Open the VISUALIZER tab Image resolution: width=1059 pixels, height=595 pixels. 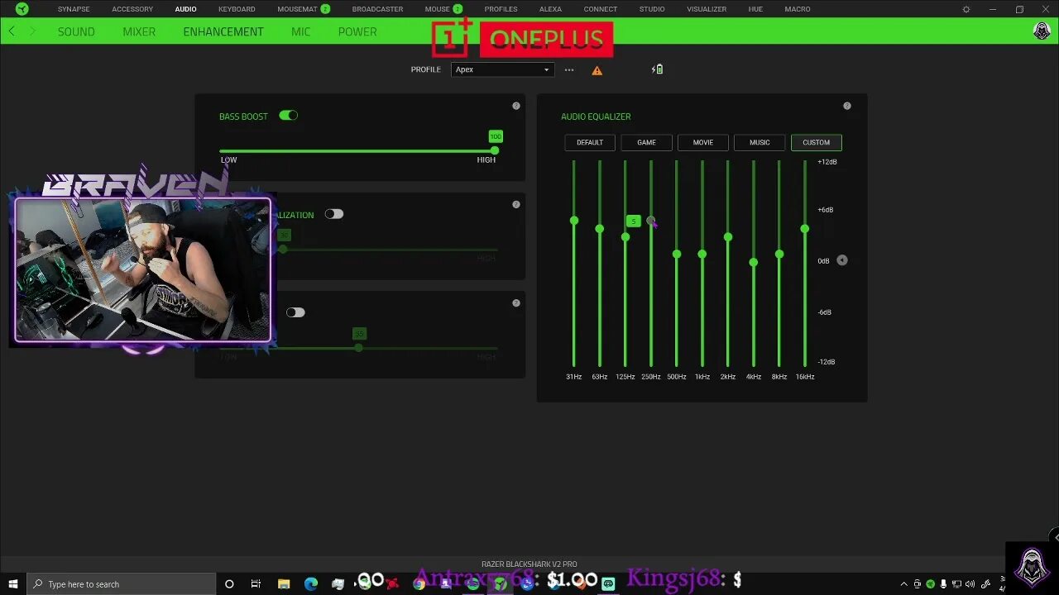coord(707,9)
